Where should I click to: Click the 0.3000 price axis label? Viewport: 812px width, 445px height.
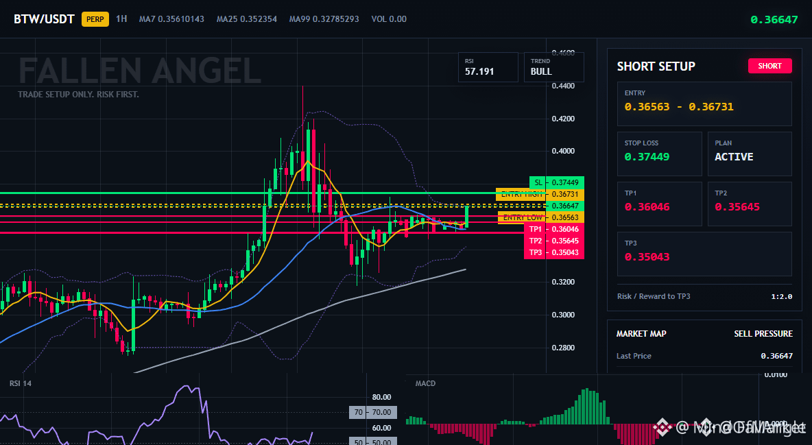coord(563,315)
